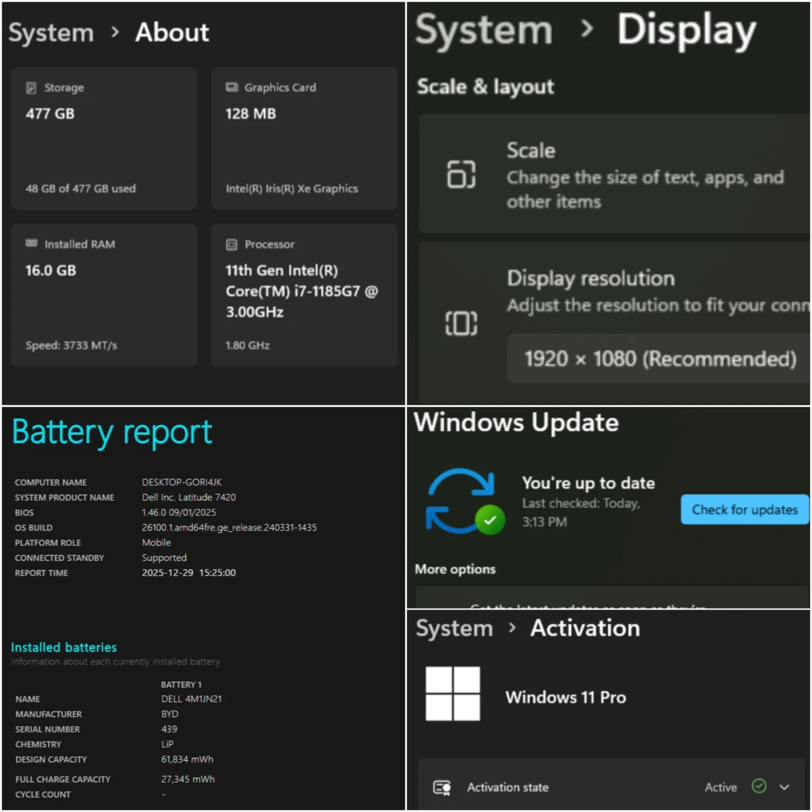Click the Activation state certificate icon
812x812 pixels.
(442, 787)
